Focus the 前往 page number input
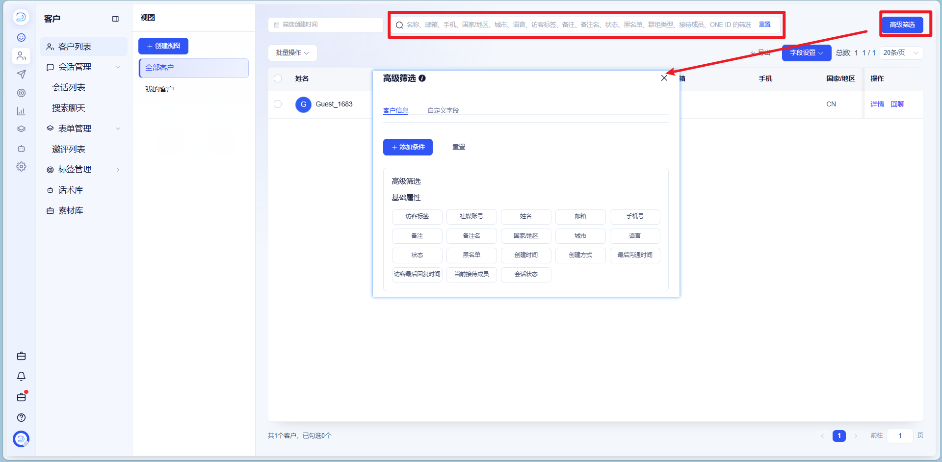This screenshot has height=462, width=942. (900, 436)
